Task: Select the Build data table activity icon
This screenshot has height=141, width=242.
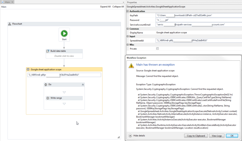Action: pyautogui.click(x=48, y=51)
